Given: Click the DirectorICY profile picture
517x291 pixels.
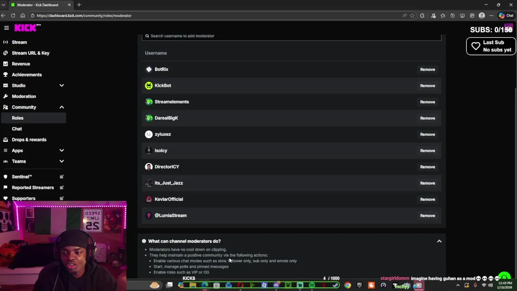Looking at the screenshot, I should 149,167.
